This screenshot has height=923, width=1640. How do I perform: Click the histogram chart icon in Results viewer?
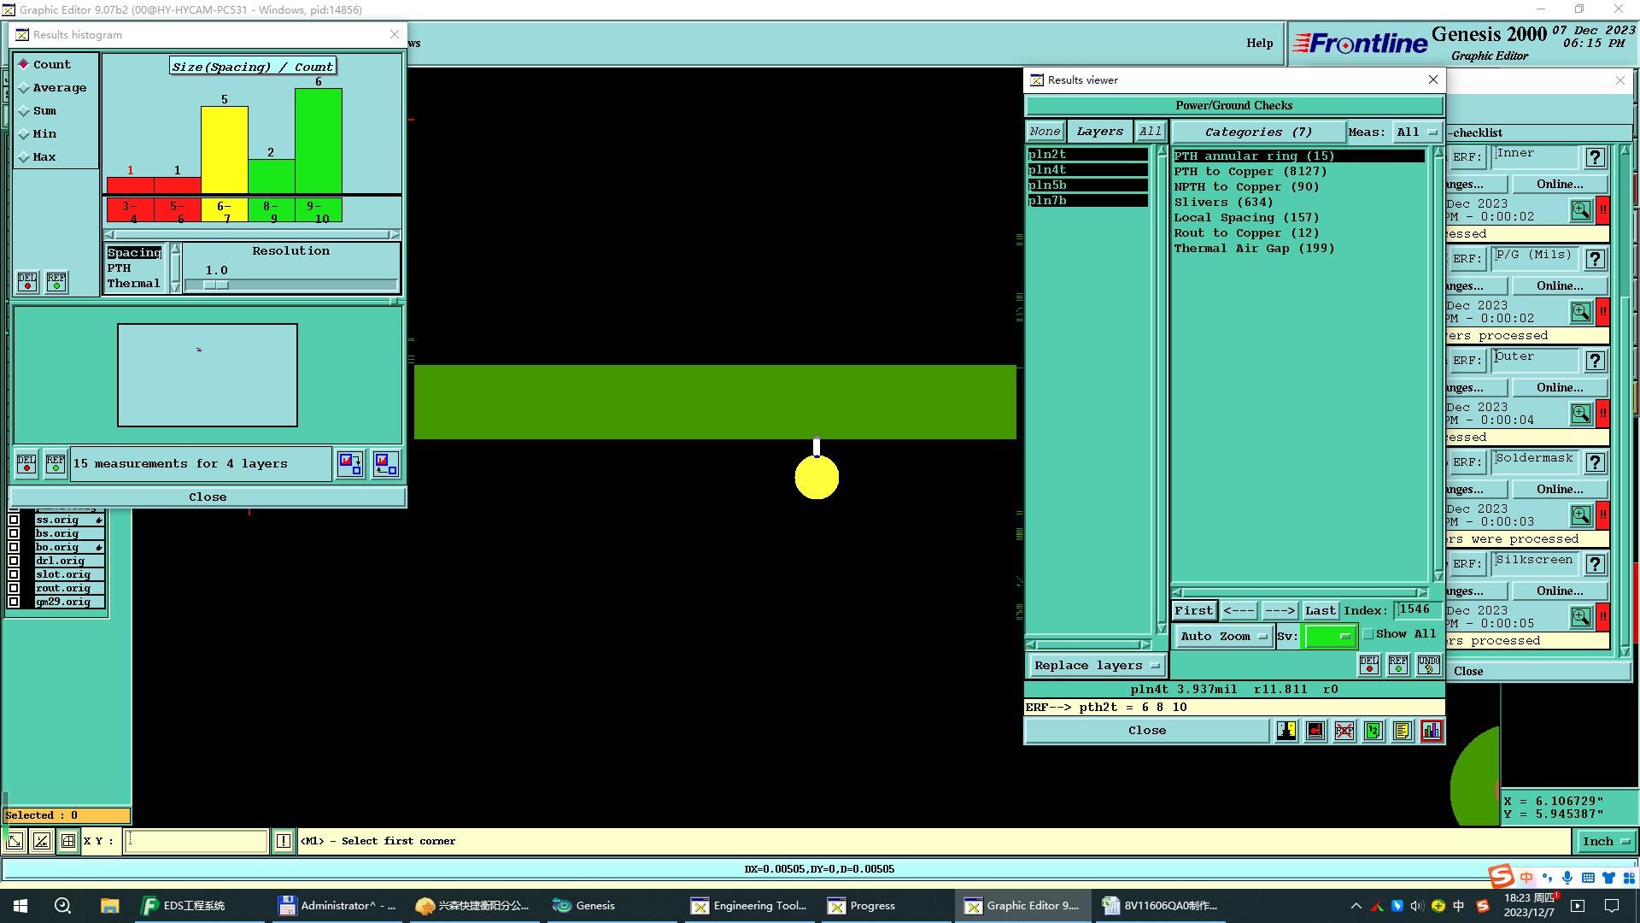coord(1431,731)
